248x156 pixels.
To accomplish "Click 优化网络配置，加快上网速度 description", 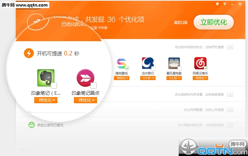I will point(204,110).
